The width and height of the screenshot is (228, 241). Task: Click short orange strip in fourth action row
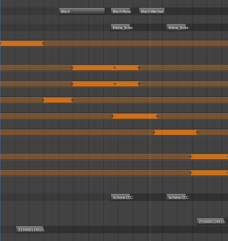[58, 100]
